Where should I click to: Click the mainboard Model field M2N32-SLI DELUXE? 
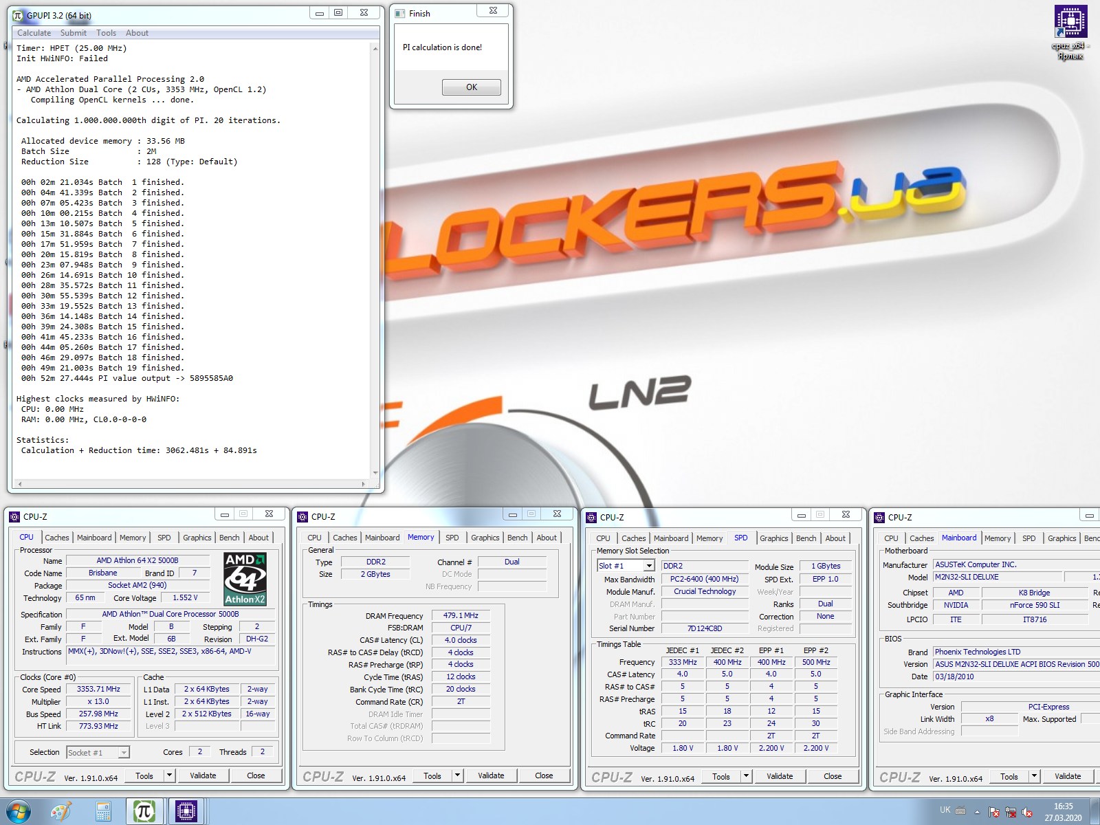(997, 577)
